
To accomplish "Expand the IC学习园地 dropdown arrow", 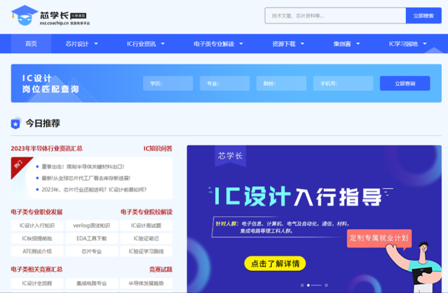I will point(424,43).
